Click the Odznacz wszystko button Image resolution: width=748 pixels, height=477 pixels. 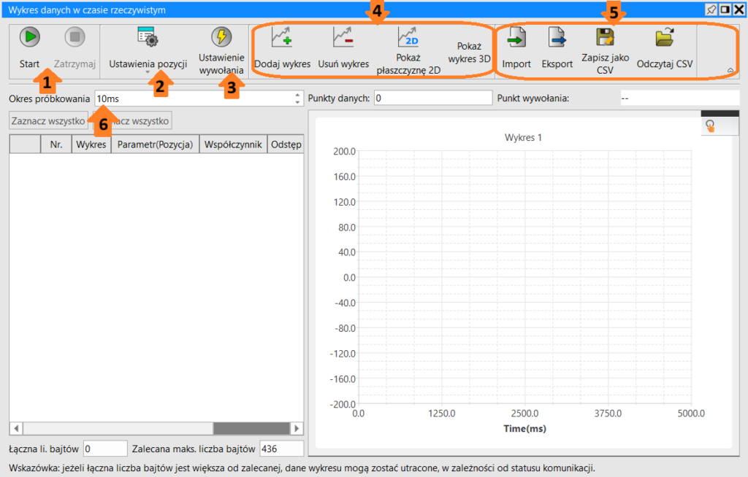click(132, 121)
